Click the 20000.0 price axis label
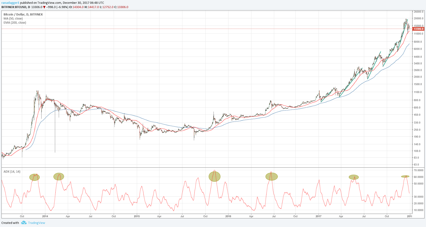 419,18
